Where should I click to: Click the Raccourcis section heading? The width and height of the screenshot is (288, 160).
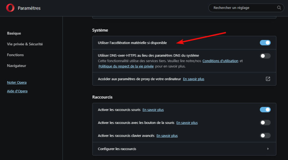tap(102, 97)
